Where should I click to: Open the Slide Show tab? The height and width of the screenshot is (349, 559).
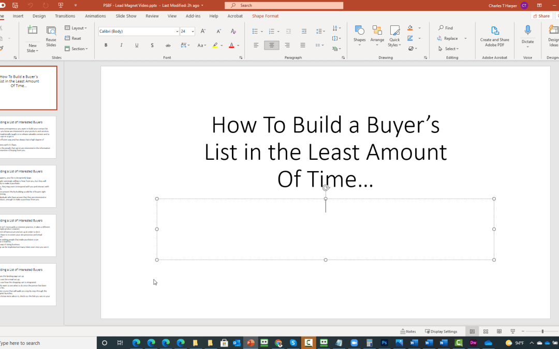[x=126, y=16]
